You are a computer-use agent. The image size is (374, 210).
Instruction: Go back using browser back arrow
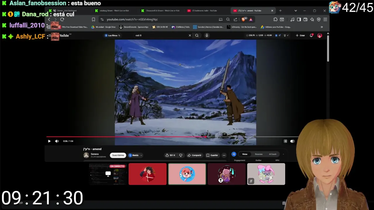click(49, 20)
